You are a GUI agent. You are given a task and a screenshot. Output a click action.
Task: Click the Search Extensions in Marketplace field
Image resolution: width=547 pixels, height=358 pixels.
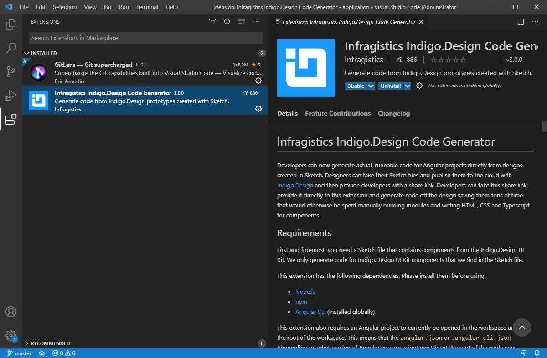146,38
